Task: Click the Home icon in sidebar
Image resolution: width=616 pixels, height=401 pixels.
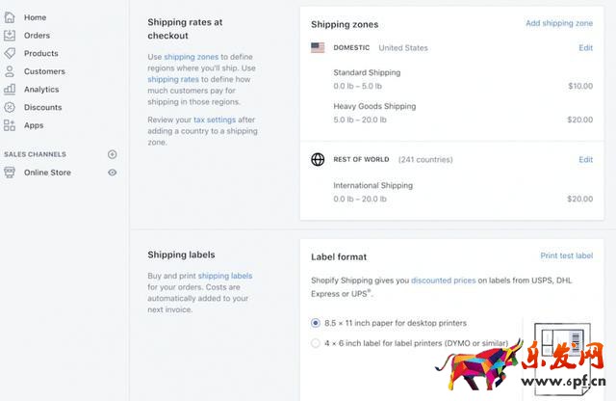Action: click(x=10, y=17)
